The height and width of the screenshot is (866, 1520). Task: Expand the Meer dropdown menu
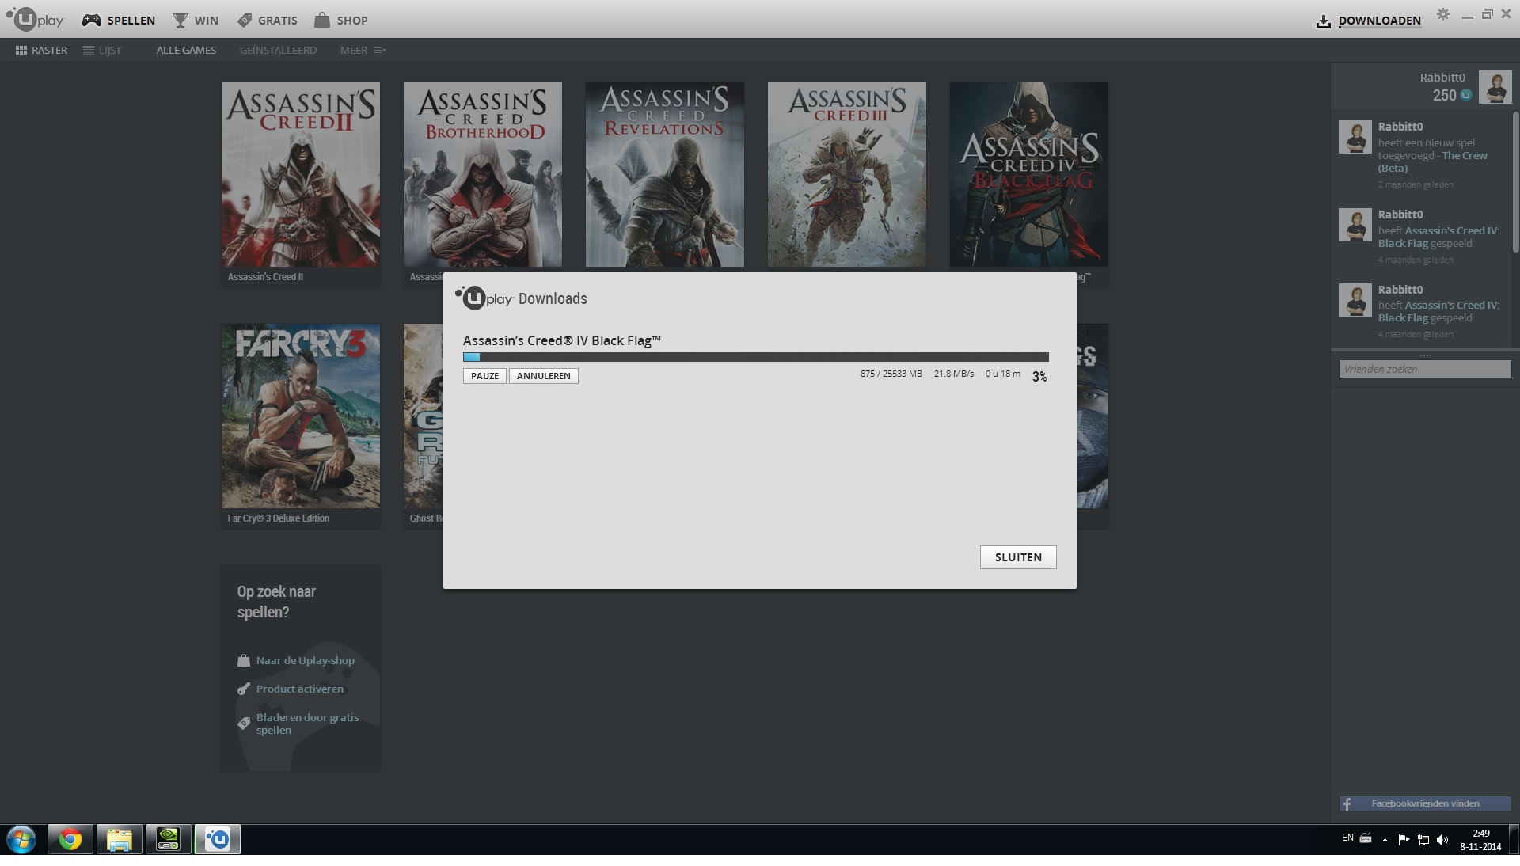363,50
